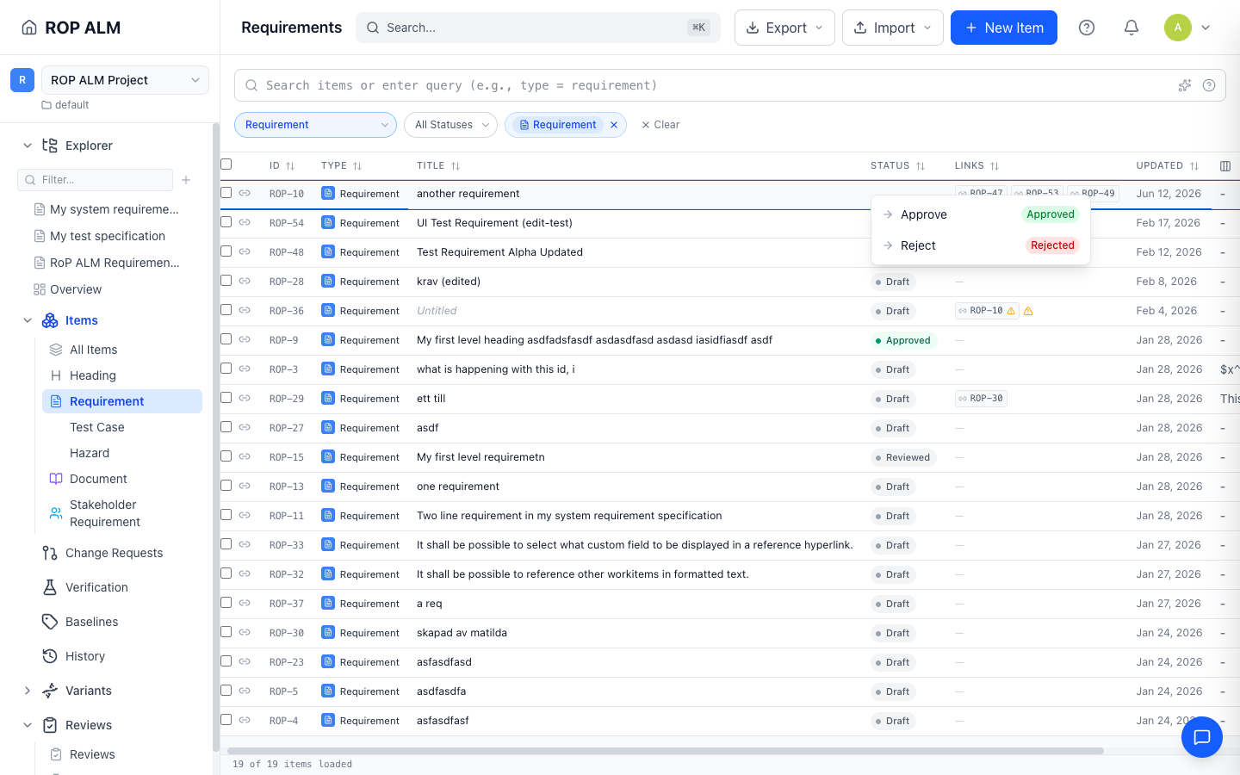Open the help circle icon in the top bar
Image resolution: width=1240 pixels, height=775 pixels.
(1087, 28)
